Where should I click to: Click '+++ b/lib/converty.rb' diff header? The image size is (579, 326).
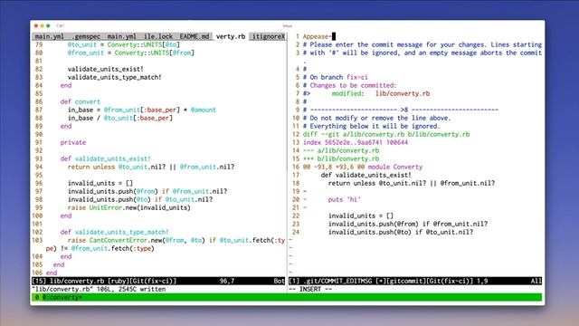[x=341, y=158]
